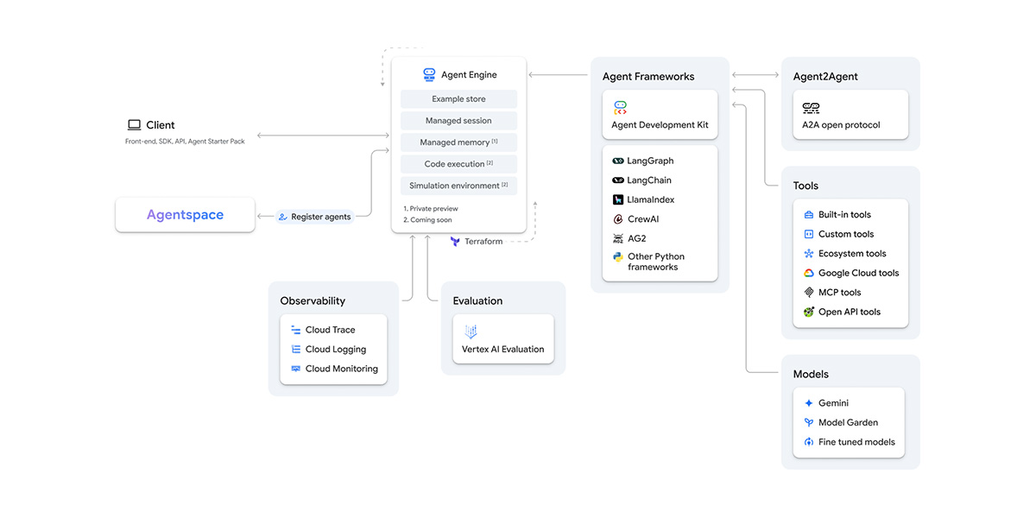Click the Client laptop icon
1036x518 pixels.
tap(134, 125)
